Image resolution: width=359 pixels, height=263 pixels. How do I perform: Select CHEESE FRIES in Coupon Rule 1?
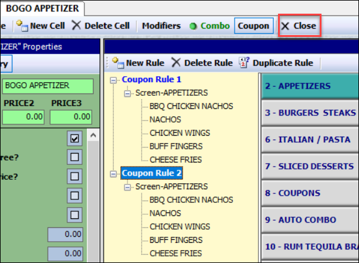(176, 159)
